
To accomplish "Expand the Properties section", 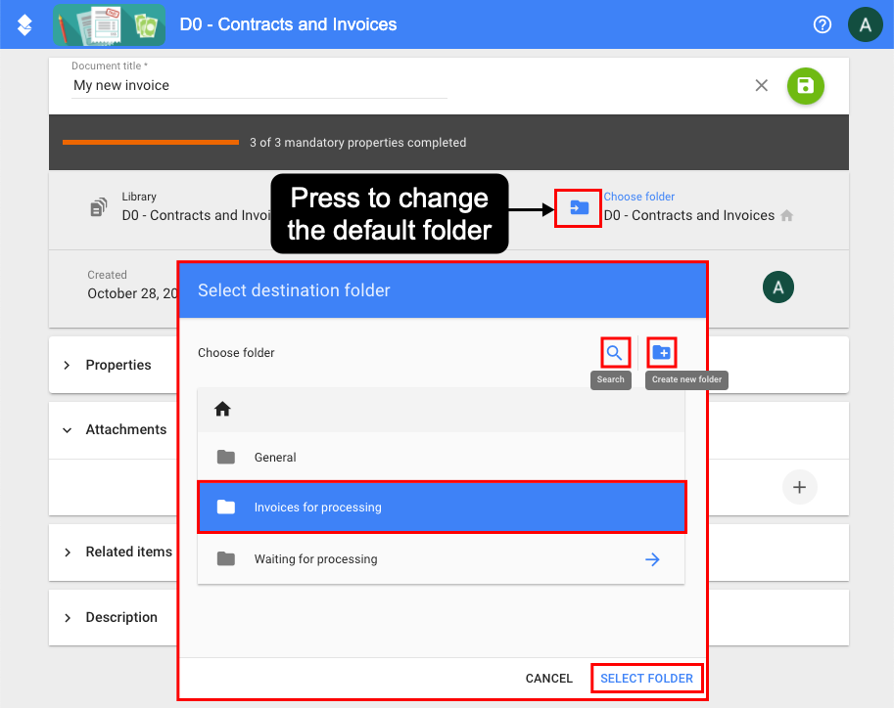I will pos(67,365).
